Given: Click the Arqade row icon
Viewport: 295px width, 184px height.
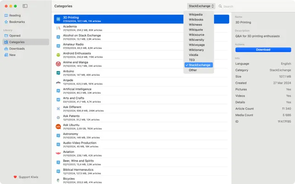Looking at the screenshot, I should (x=58, y=82).
